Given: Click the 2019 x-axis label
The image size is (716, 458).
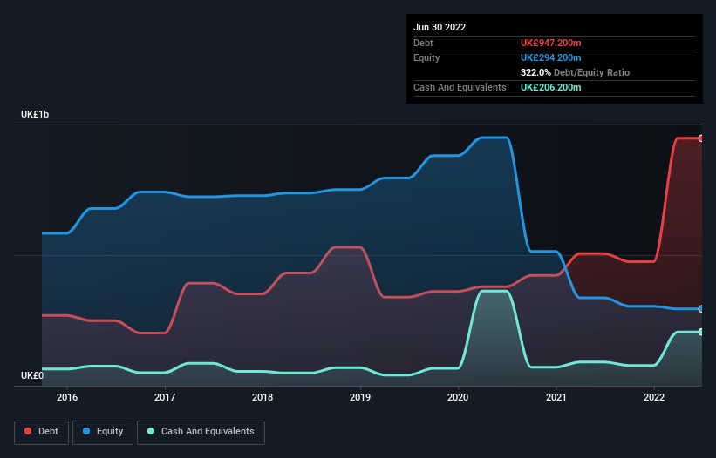Looking at the screenshot, I should [x=360, y=397].
